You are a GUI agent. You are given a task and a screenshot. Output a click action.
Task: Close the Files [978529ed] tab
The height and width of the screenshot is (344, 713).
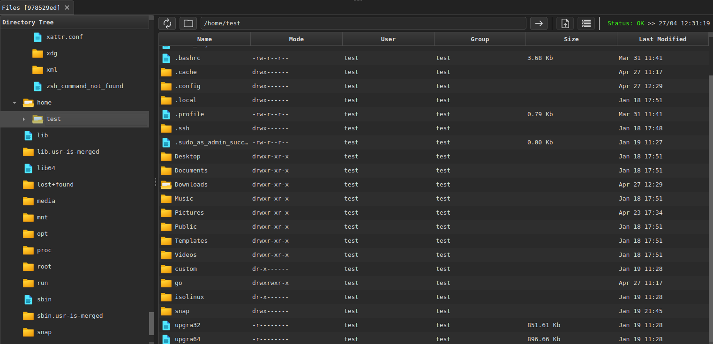[67, 7]
